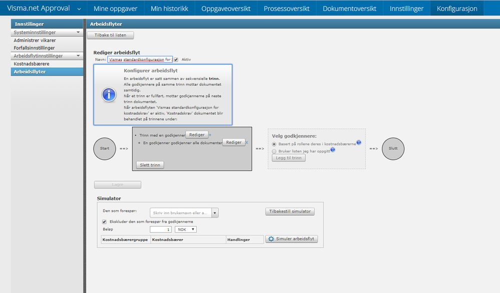Open help icon for Basert på rollene option
The height and width of the screenshot is (293, 500).
(x=359, y=143)
